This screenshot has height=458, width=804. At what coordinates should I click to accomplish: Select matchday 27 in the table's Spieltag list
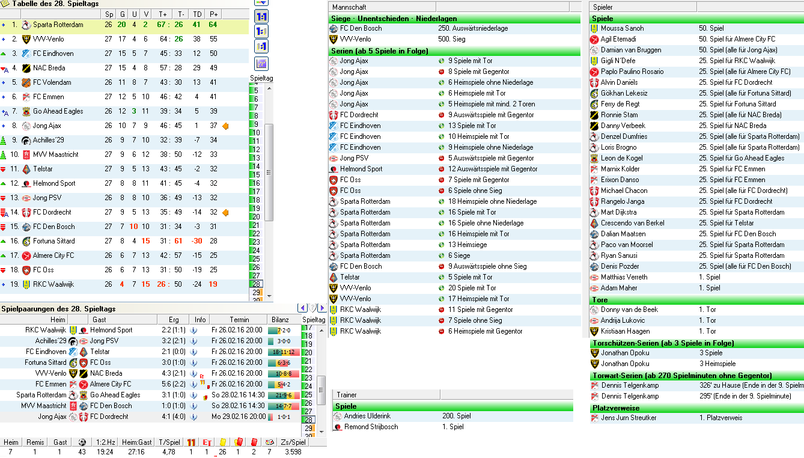pyautogui.click(x=256, y=275)
